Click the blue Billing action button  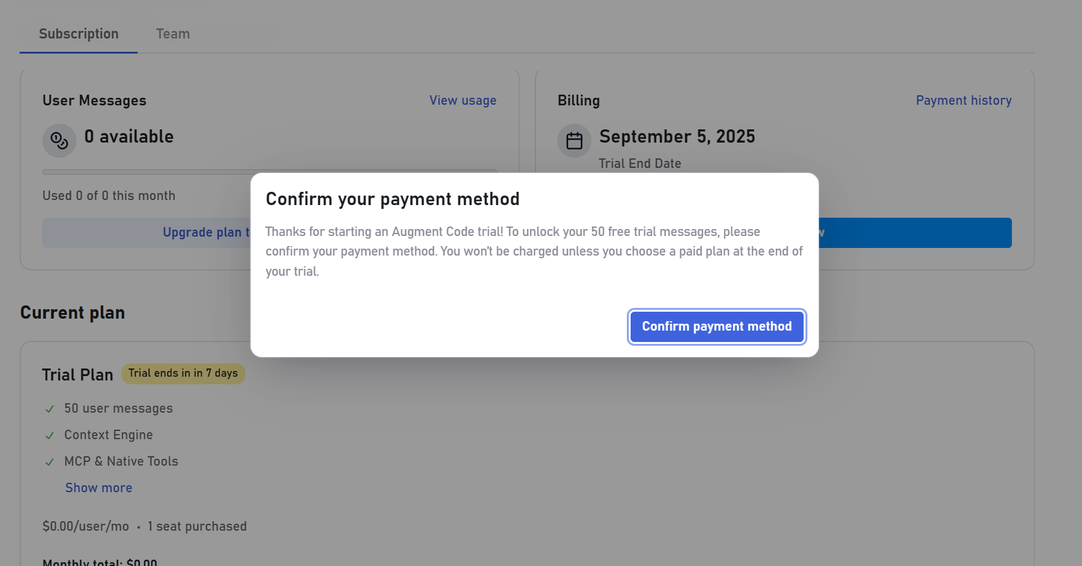[915, 233]
